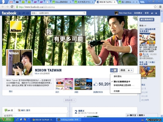Open the 關於 link
The width and height of the screenshot is (163, 122).
tap(11, 91)
